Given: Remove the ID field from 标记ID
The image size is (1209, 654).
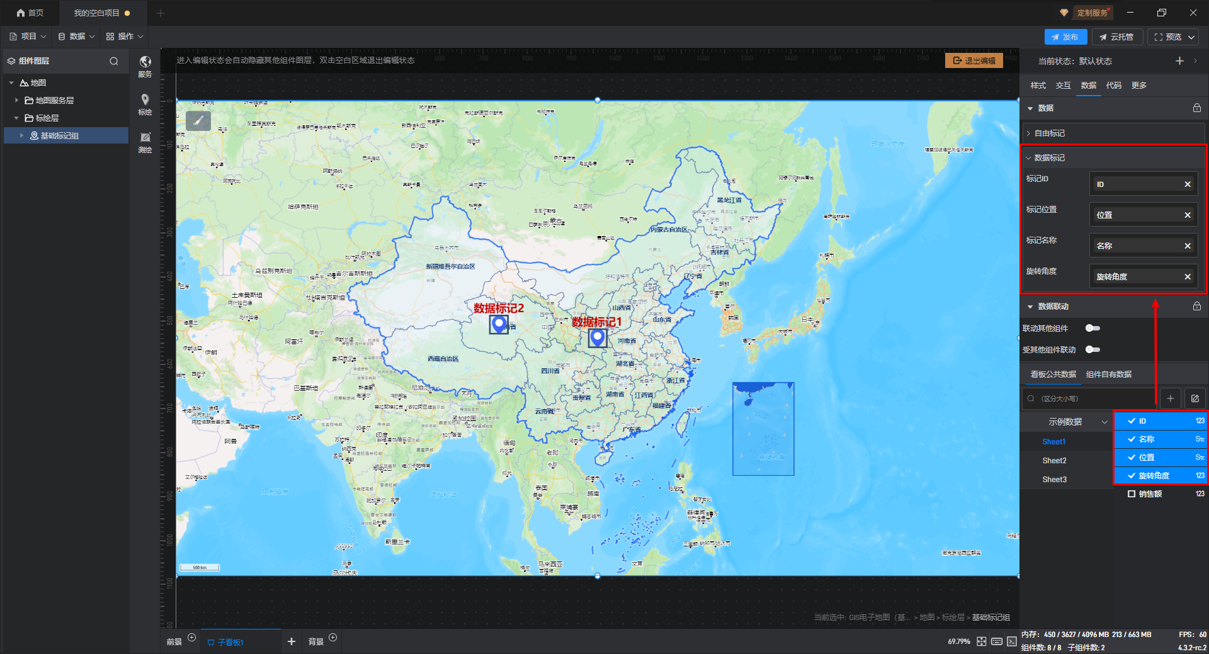Looking at the screenshot, I should click(x=1188, y=184).
